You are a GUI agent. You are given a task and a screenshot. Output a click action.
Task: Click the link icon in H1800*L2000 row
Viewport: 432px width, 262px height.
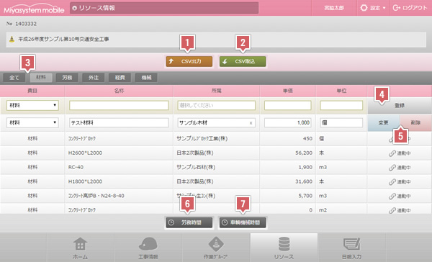pos(392,182)
